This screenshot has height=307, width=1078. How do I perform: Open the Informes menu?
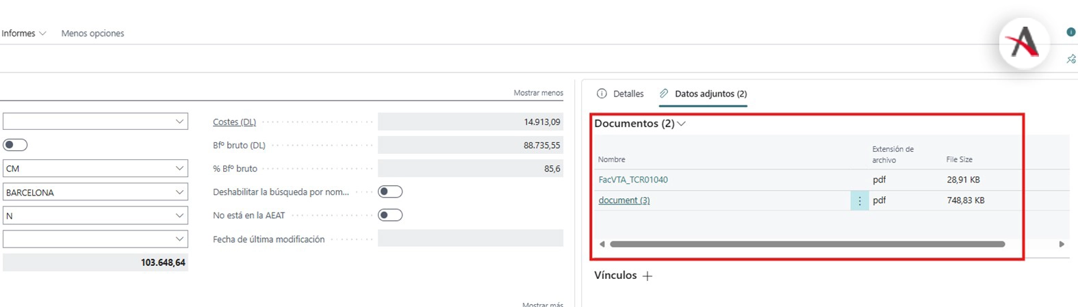tap(23, 34)
